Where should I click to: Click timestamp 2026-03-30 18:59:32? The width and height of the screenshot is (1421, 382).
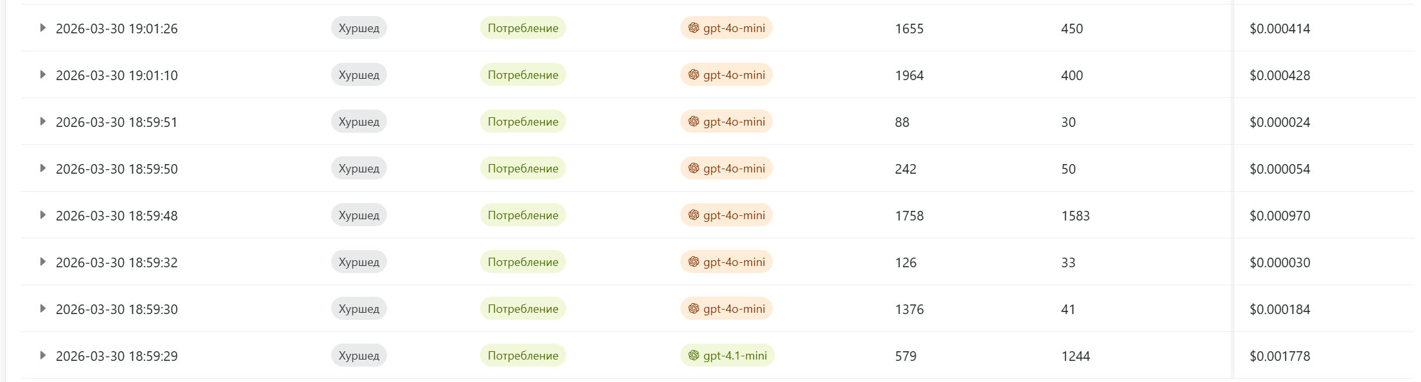tap(116, 263)
